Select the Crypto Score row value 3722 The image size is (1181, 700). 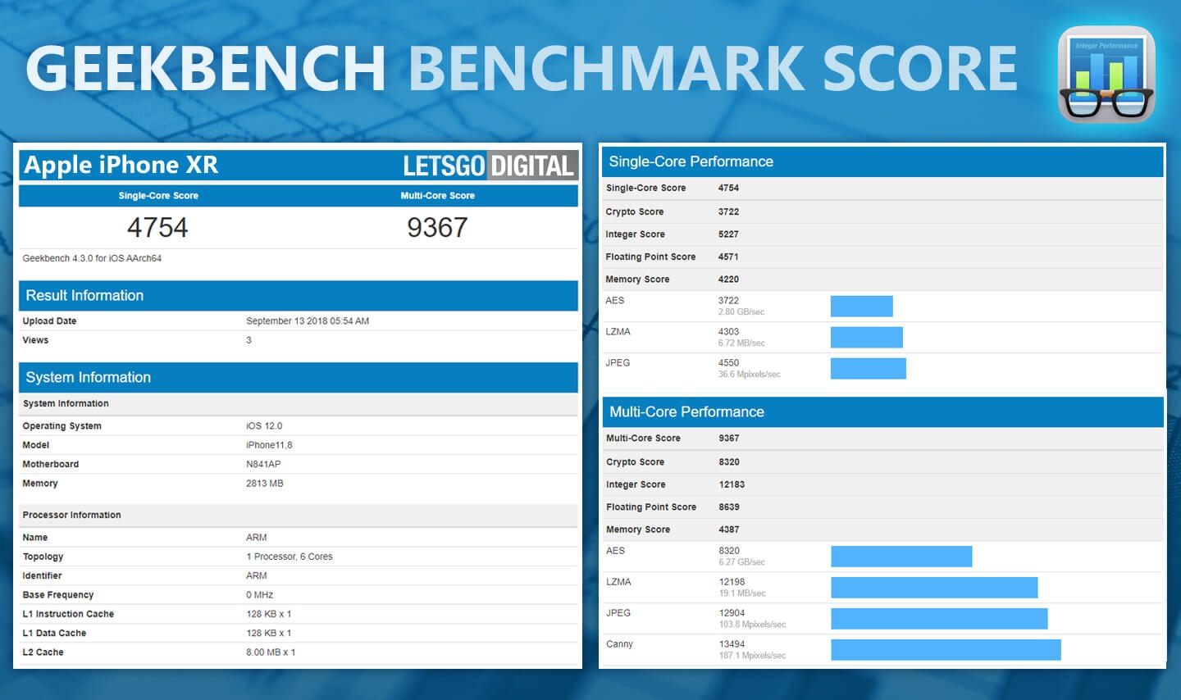coord(730,211)
